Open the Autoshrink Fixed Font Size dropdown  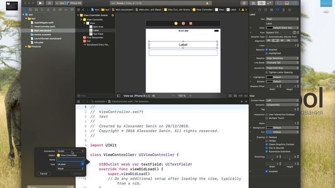[282, 68]
